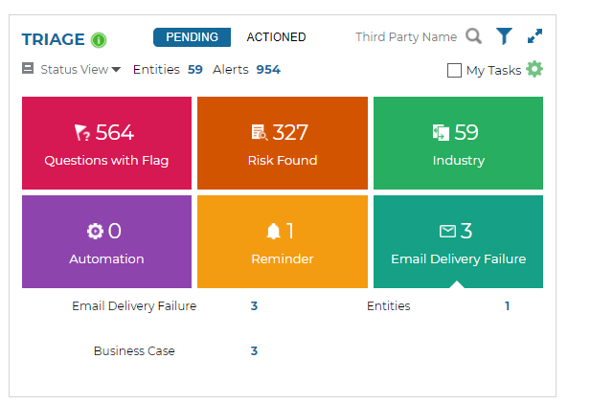591x404 pixels.
Task: Click the Alerts count 954
Action: (x=268, y=70)
